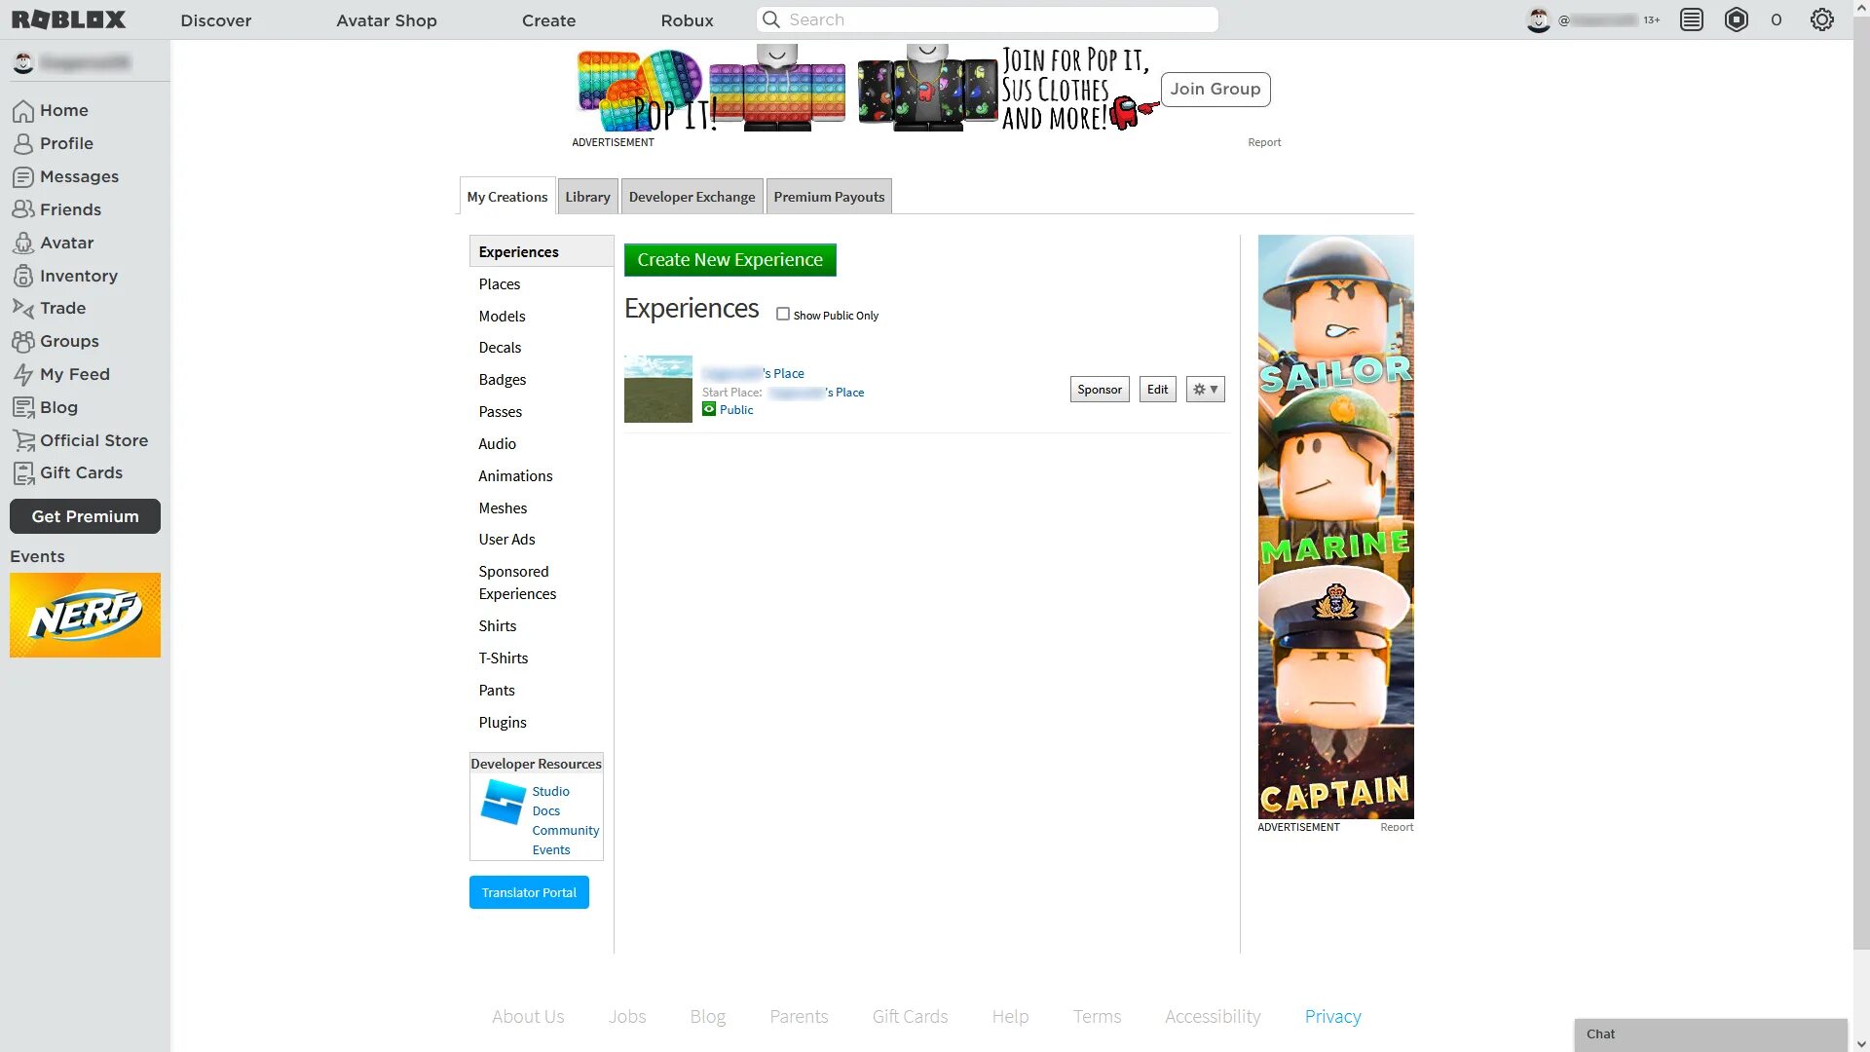Expand the experience settings gear dropdown

click(x=1205, y=390)
